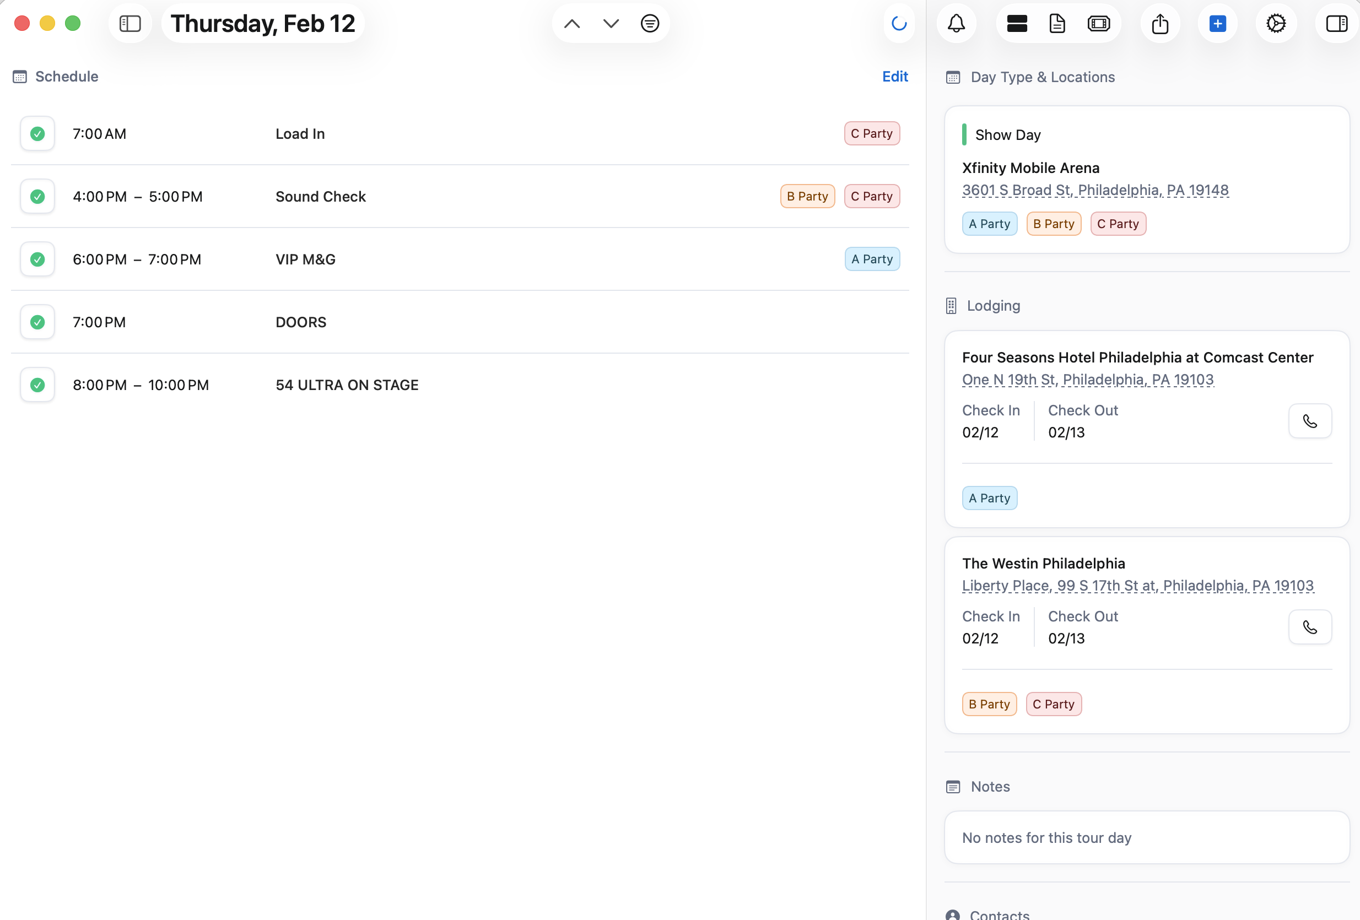1360x920 pixels.
Task: Click the Show Day label
Action: [1008, 135]
